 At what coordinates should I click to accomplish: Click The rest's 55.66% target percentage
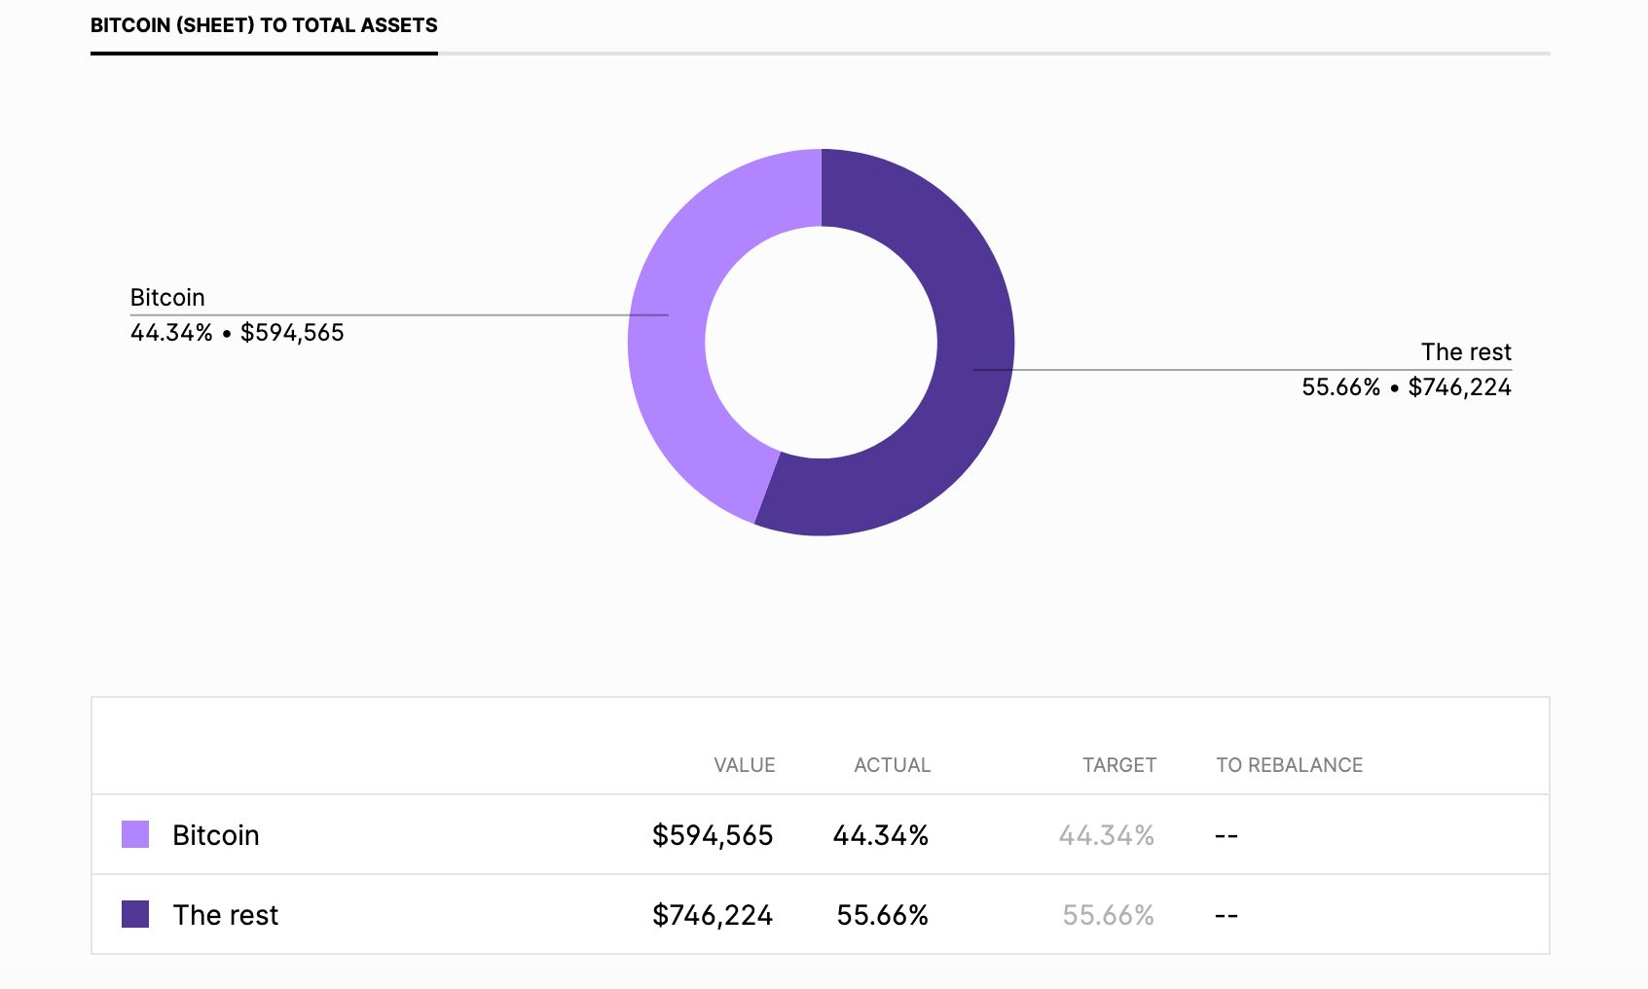(x=1108, y=915)
